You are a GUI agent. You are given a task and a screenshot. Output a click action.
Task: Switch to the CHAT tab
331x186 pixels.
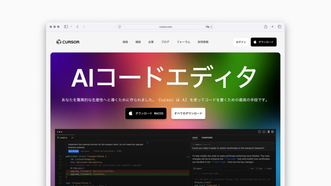[195, 138]
